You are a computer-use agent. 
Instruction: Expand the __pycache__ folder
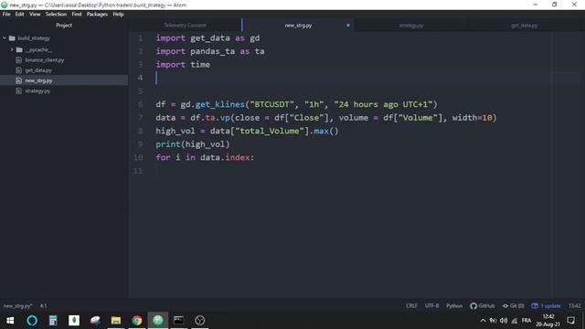(12, 49)
